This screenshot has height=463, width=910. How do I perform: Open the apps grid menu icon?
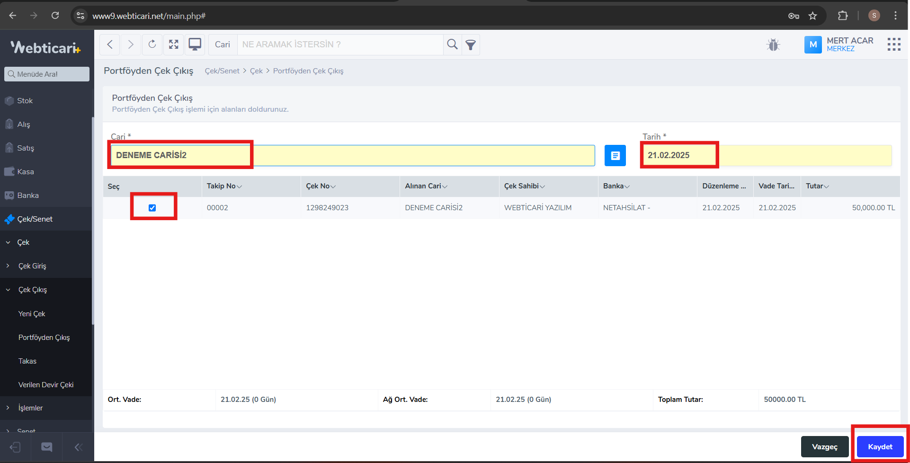pyautogui.click(x=893, y=45)
